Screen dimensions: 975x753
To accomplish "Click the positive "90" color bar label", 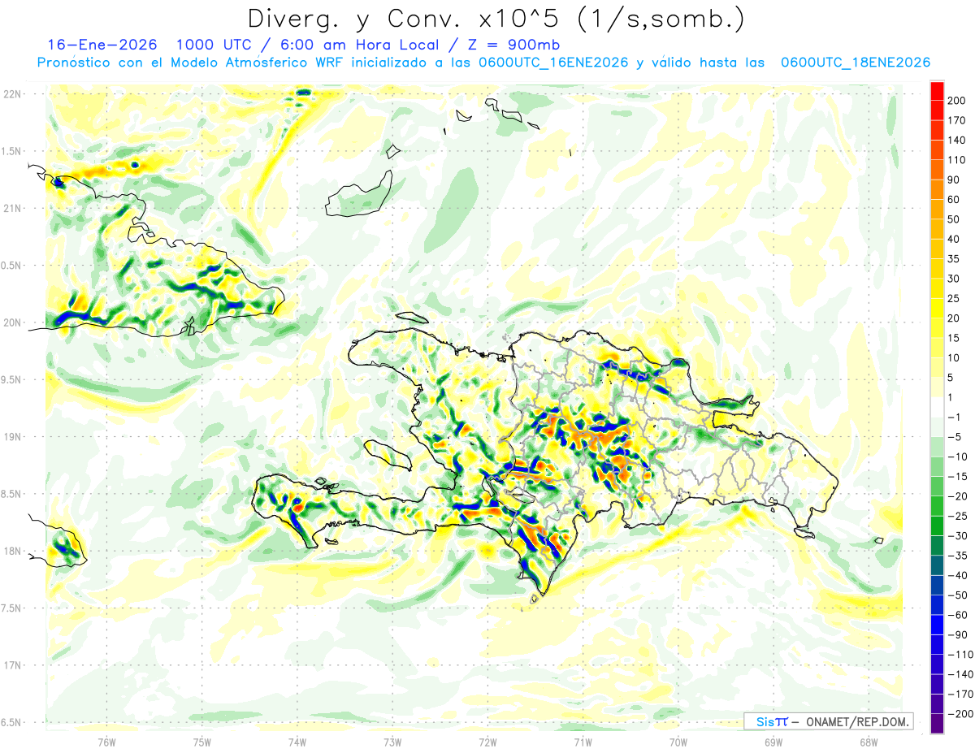I will (x=955, y=180).
